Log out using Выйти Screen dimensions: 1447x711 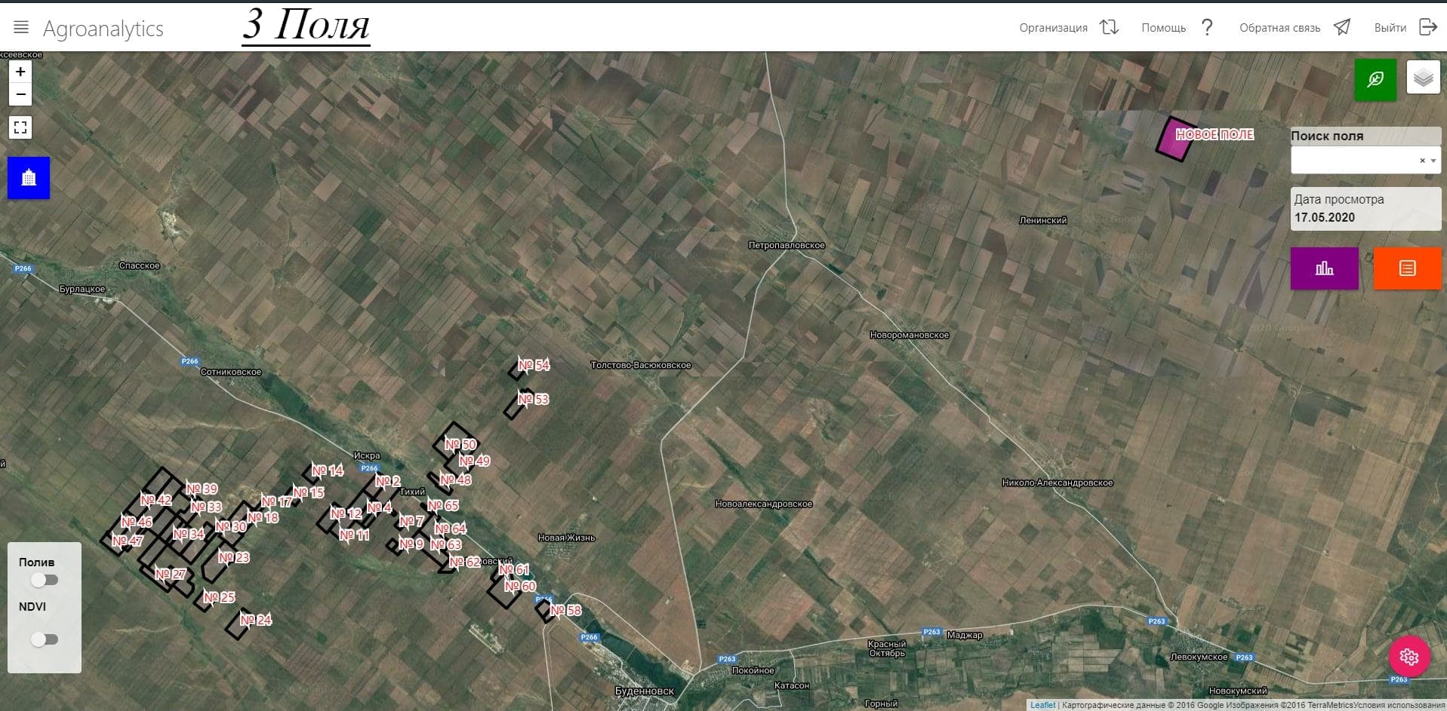[1404, 28]
